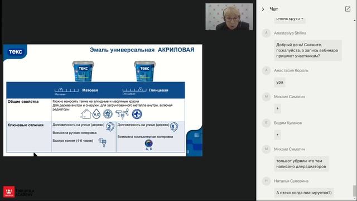Click the Матовая paint bucket image

(x=83, y=71)
